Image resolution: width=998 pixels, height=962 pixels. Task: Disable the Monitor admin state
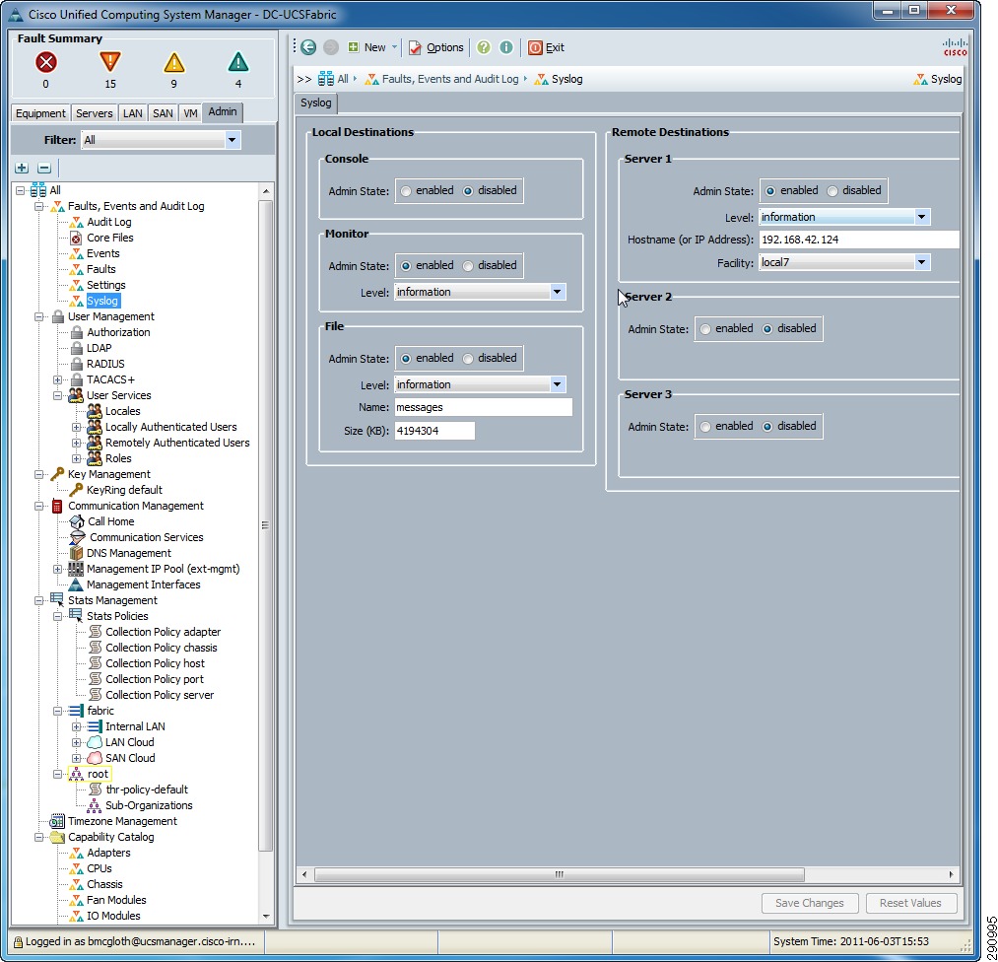click(x=468, y=266)
